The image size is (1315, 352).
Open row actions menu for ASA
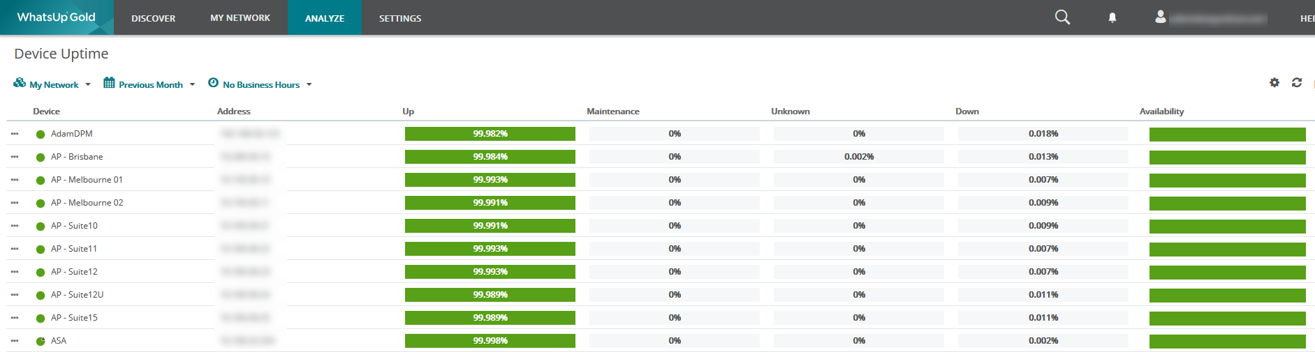15,341
